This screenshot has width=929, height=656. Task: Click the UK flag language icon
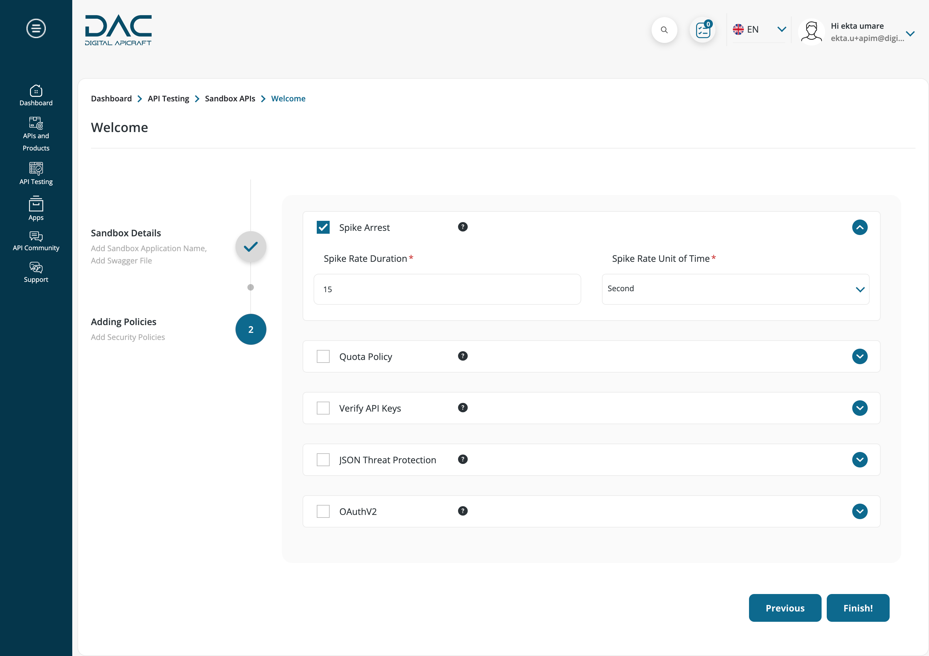tap(738, 29)
